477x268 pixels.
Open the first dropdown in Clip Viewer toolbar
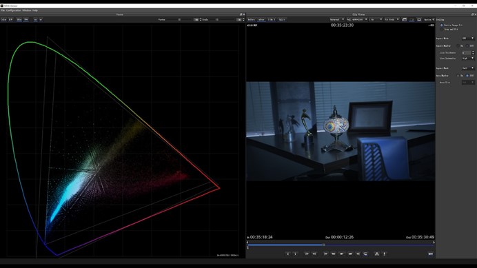point(337,19)
